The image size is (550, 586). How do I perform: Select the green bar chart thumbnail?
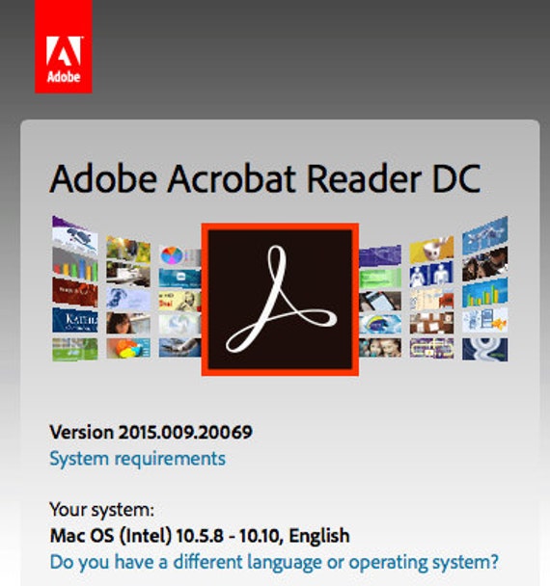pyautogui.click(x=75, y=265)
